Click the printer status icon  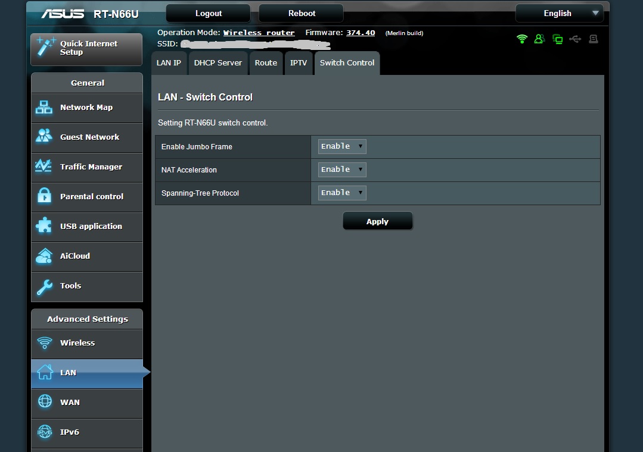593,39
